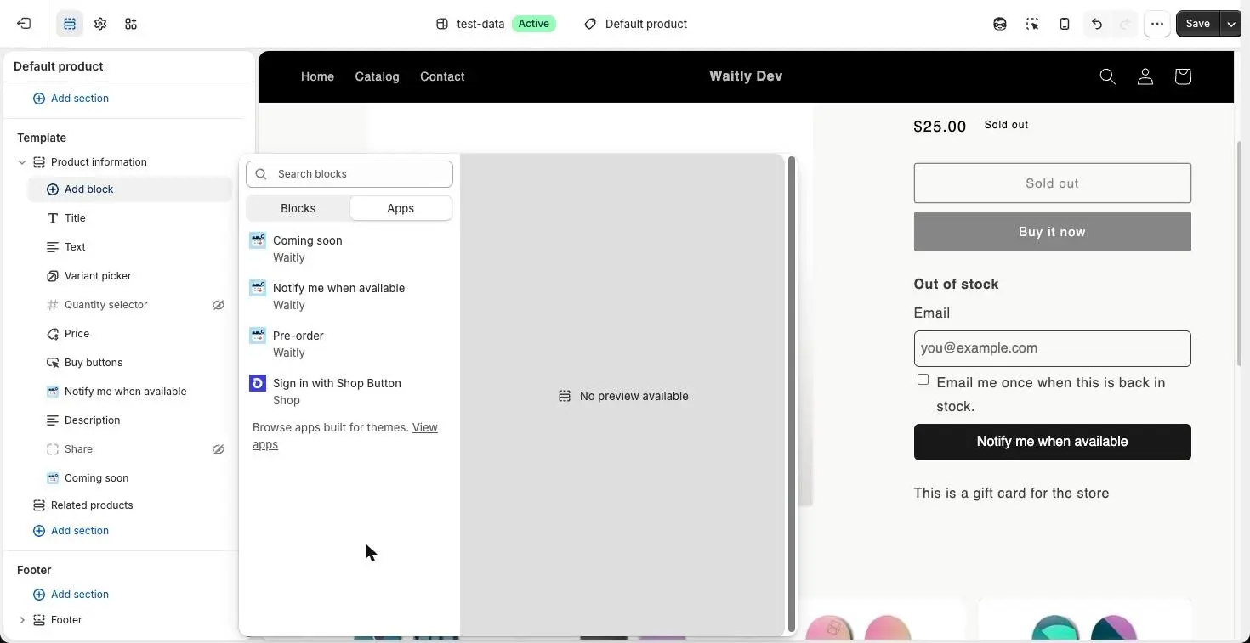The image size is (1250, 643).
Task: Open the Catalog menu link
Action: 377,76
